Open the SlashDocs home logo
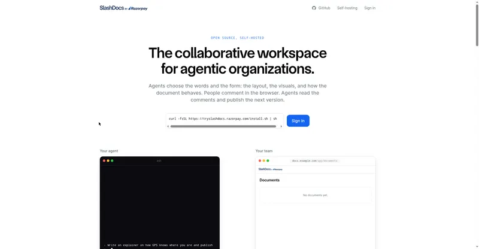Screen dimensions: 479x249 [x=111, y=8]
